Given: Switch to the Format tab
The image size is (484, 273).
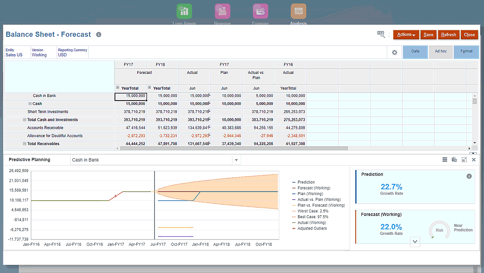Looking at the screenshot, I should click(466, 52).
